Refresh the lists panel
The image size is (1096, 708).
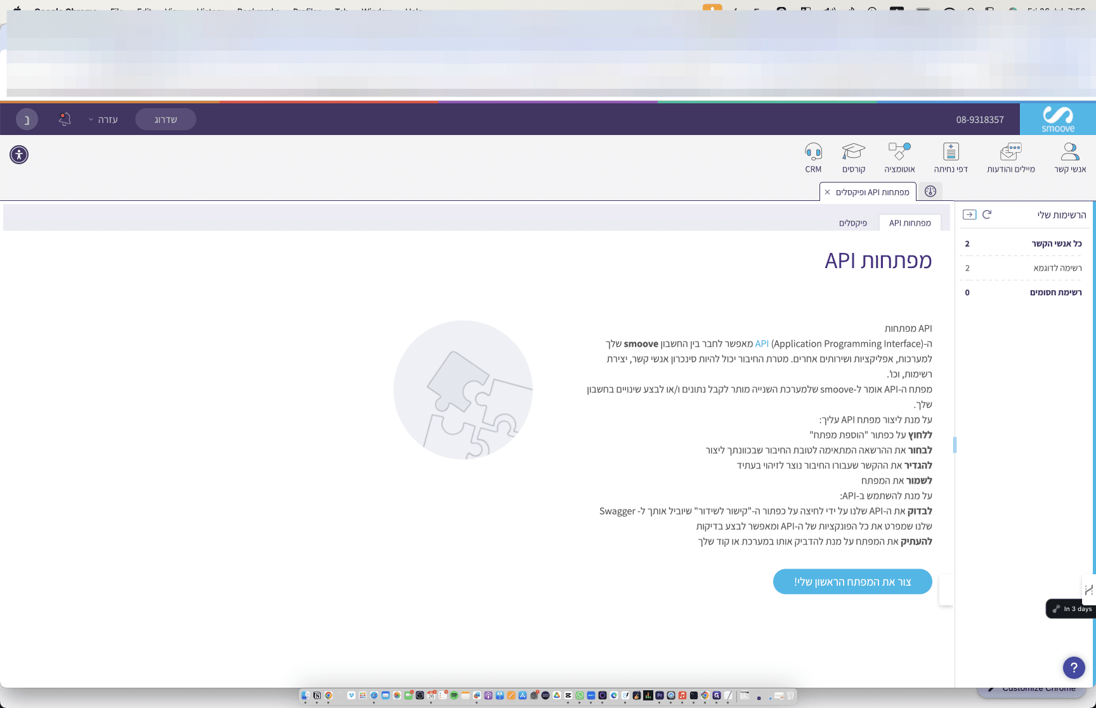pos(987,214)
